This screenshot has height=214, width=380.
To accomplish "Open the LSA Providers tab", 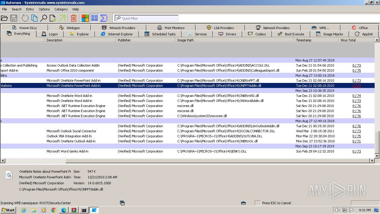I will [x=220, y=28].
